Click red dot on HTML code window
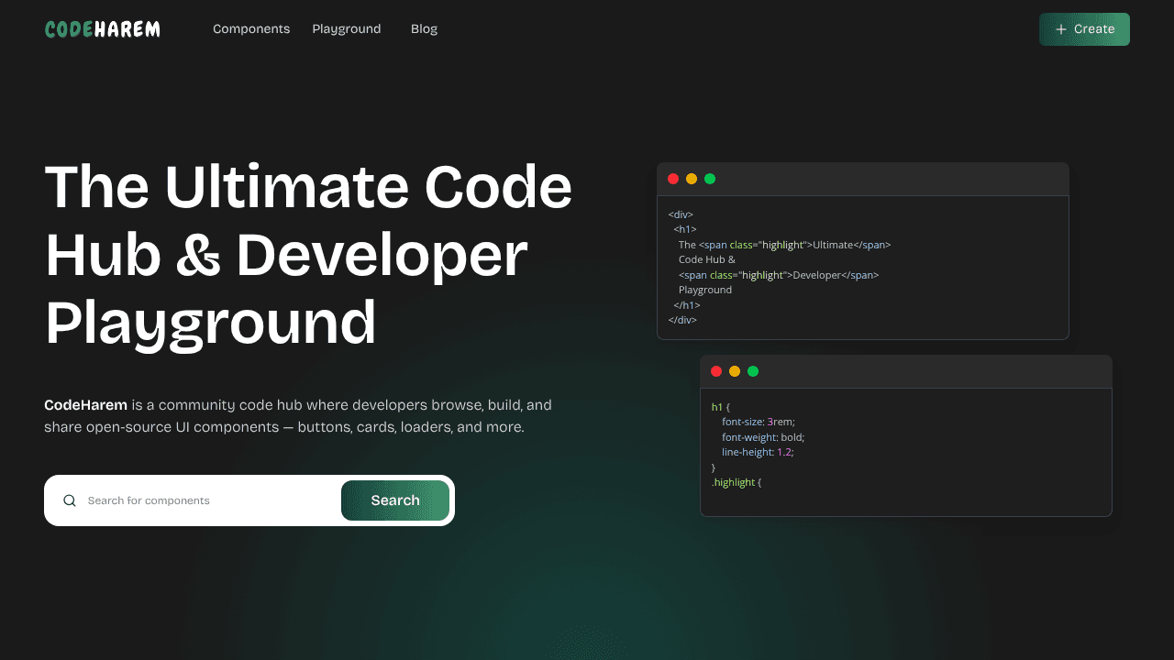 coord(673,179)
